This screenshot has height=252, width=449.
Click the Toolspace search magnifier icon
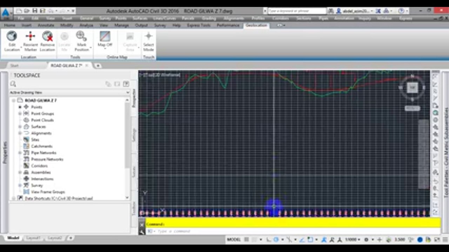(13, 84)
